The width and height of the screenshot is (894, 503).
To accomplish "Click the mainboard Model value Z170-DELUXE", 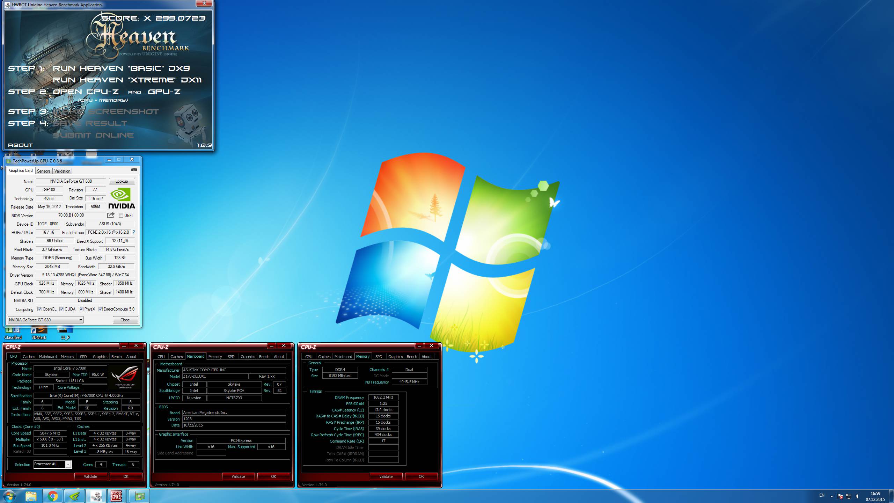I will pyautogui.click(x=215, y=377).
